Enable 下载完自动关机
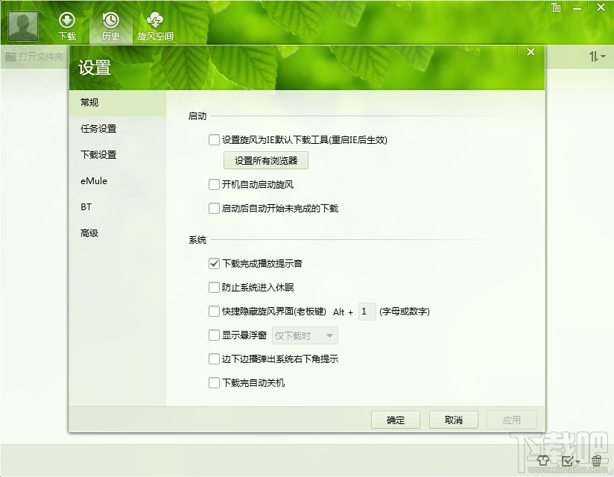This screenshot has height=477, width=614. point(214,382)
